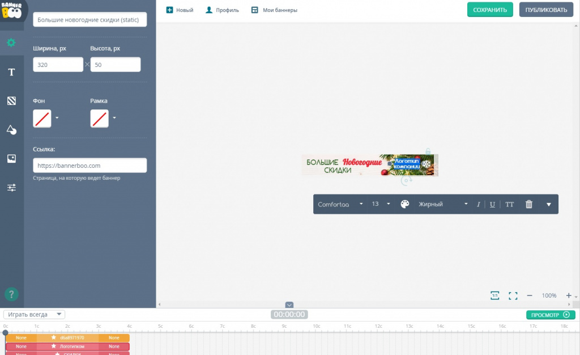Open the font size 13 dropdown
Viewport: 580px width, 355px height.
(x=381, y=204)
